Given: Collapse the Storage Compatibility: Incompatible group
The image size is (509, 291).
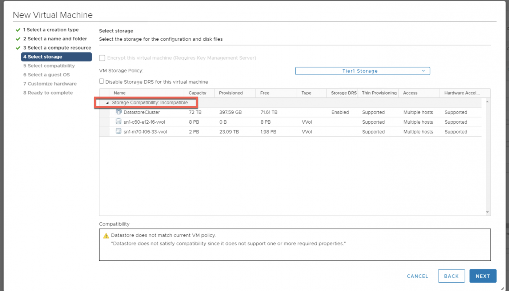Looking at the screenshot, I should (107, 103).
